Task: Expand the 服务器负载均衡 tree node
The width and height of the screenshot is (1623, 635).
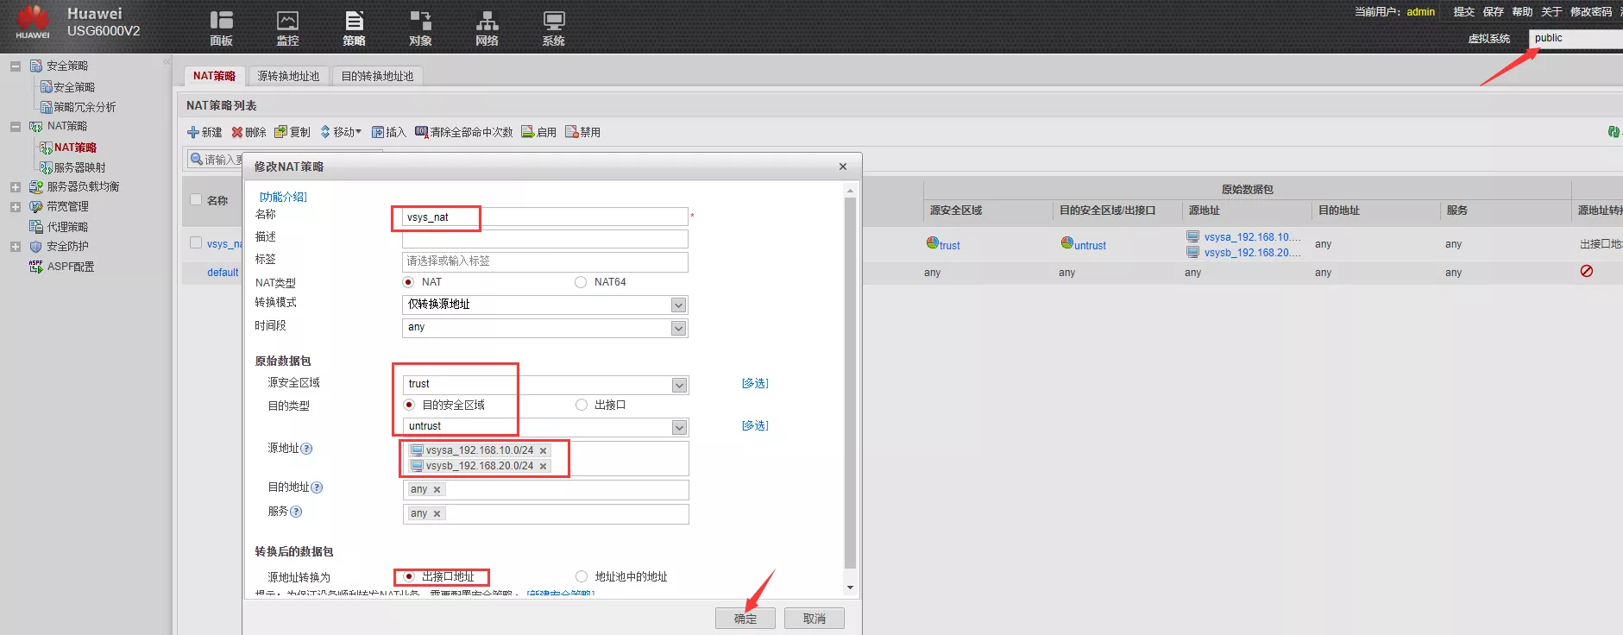Action: pos(16,186)
